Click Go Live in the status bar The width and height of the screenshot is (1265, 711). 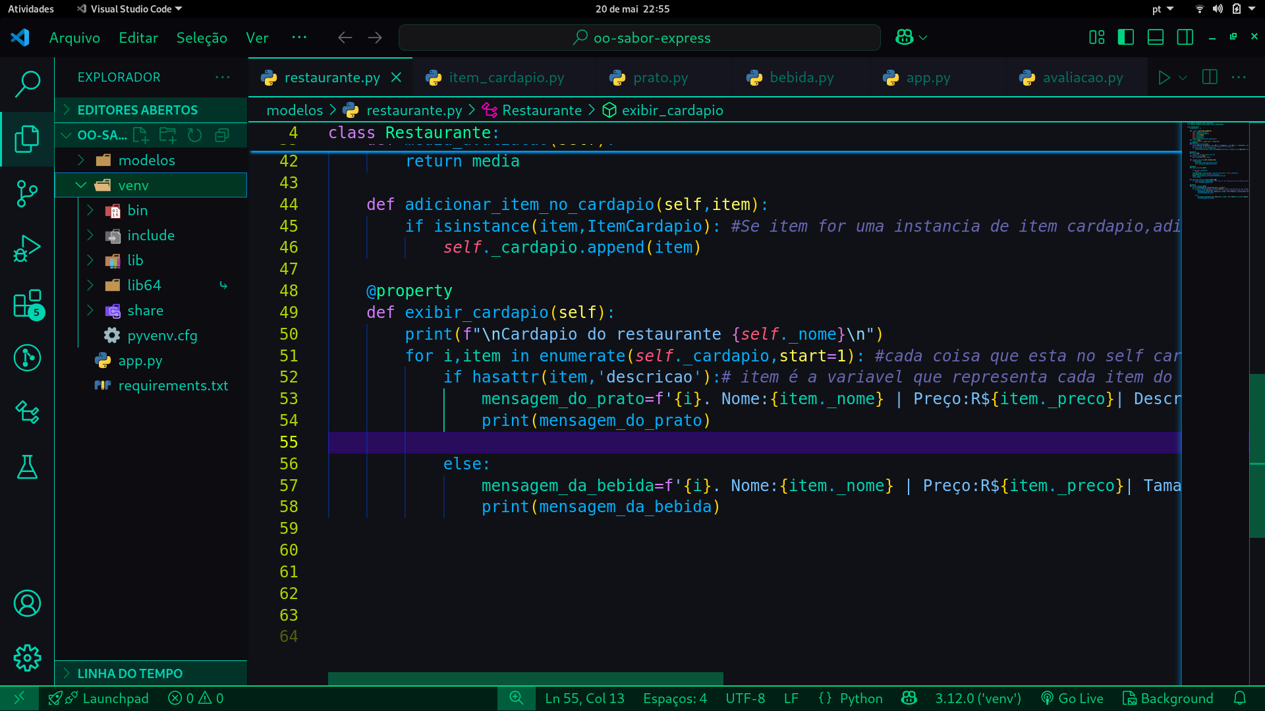(x=1071, y=698)
